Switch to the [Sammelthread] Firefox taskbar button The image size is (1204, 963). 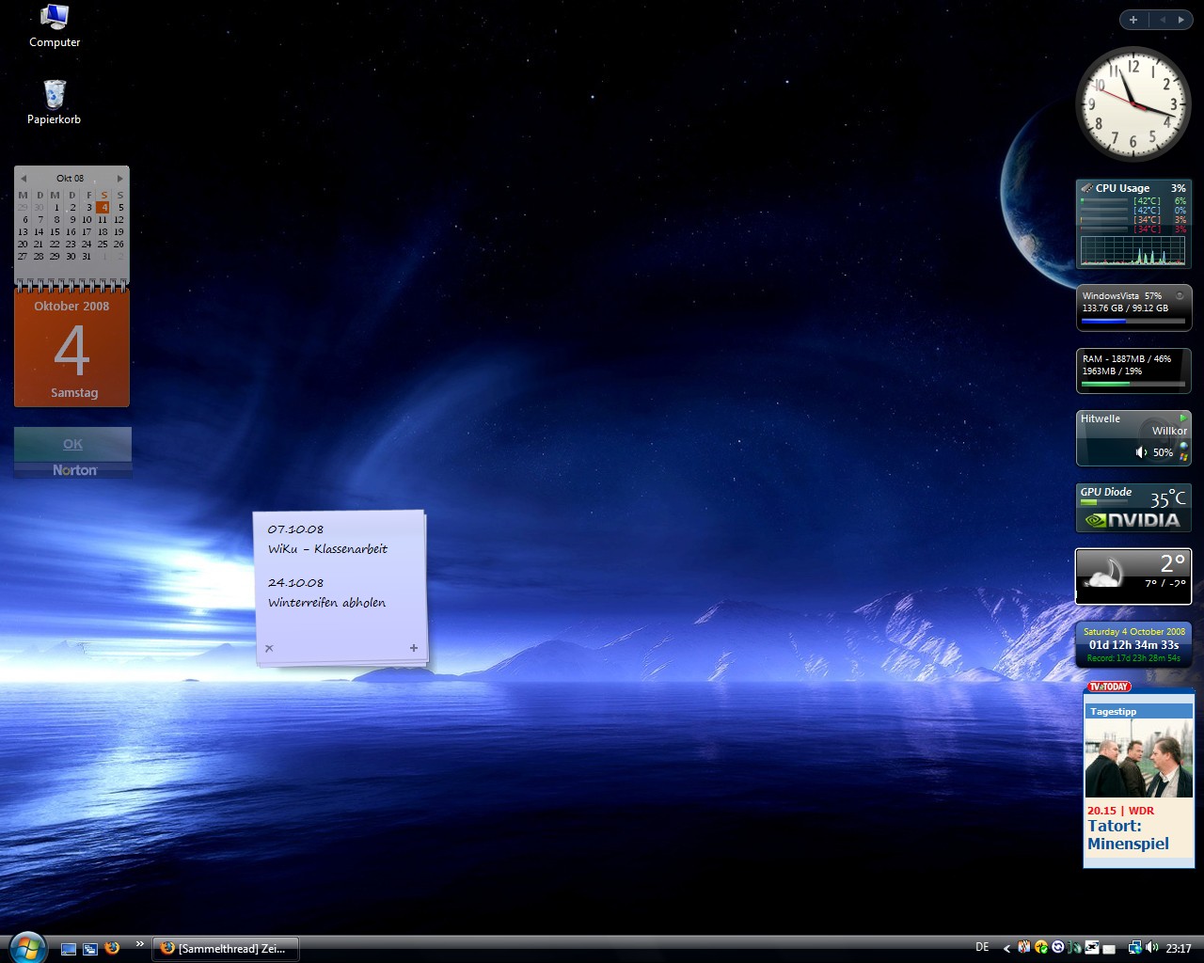[226, 948]
